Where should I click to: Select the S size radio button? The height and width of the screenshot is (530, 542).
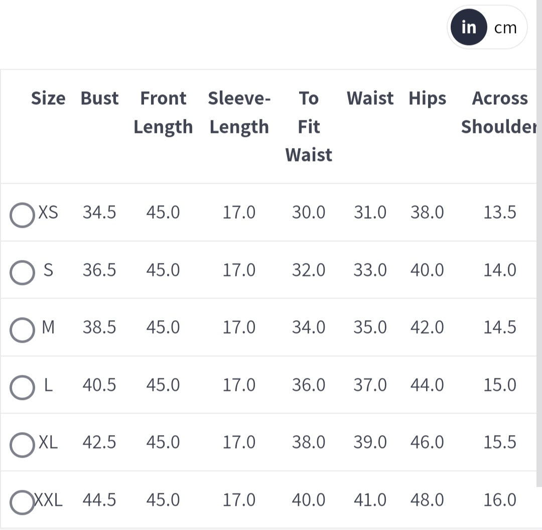tap(22, 273)
